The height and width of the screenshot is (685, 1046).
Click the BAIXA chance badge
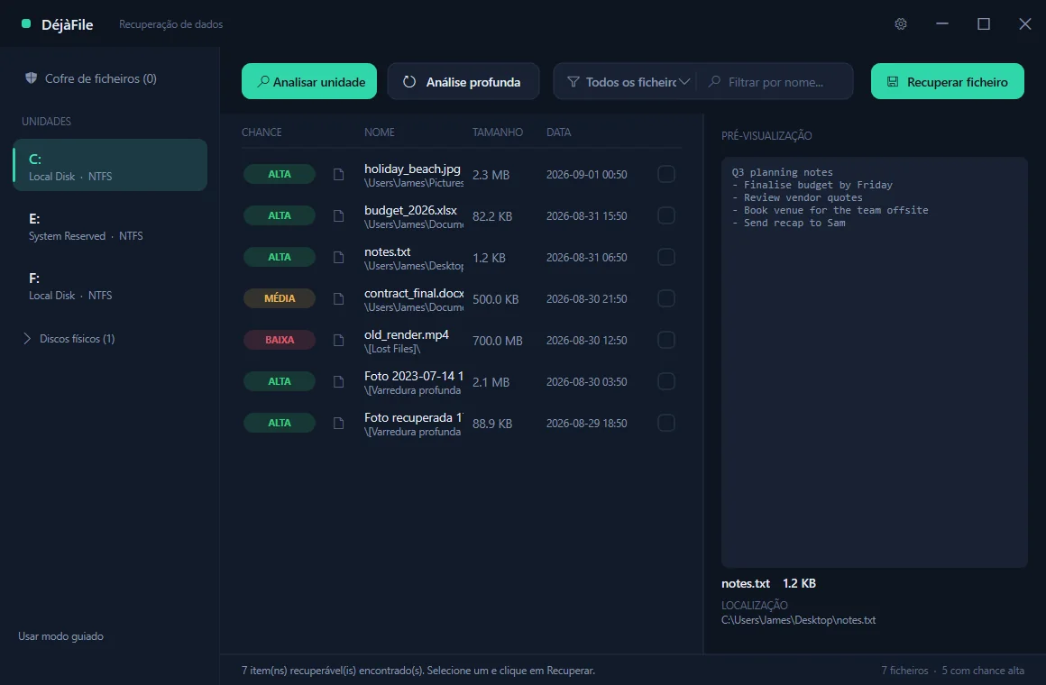pyautogui.click(x=280, y=340)
